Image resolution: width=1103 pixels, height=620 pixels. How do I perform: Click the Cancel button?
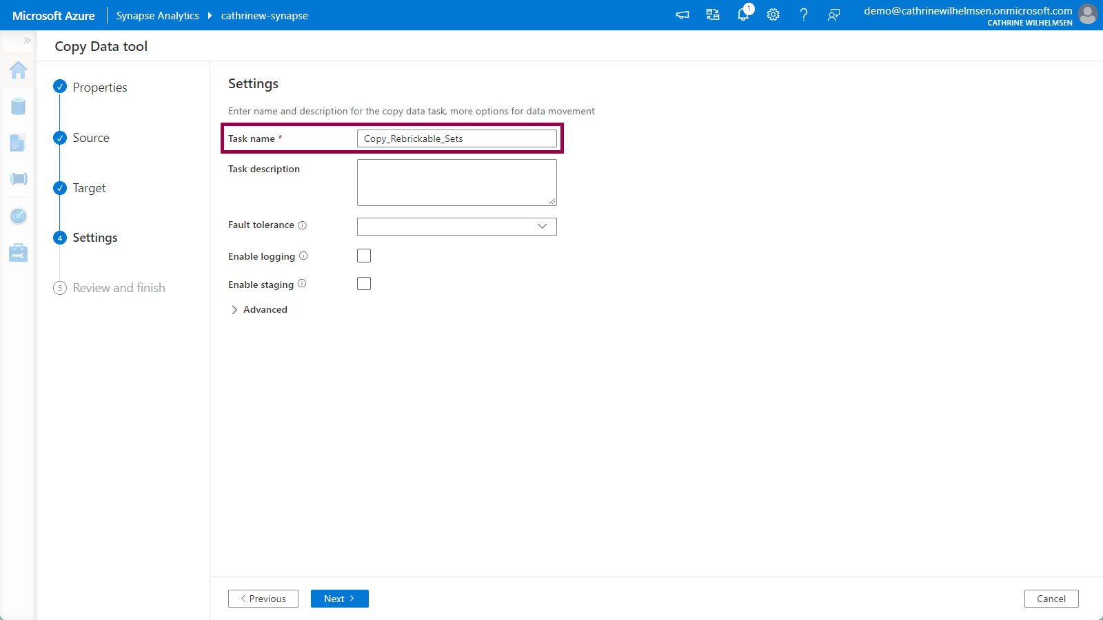click(1051, 599)
